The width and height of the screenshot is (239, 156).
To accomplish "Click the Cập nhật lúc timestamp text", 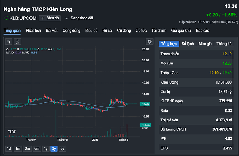I will pyautogui.click(x=209, y=22).
